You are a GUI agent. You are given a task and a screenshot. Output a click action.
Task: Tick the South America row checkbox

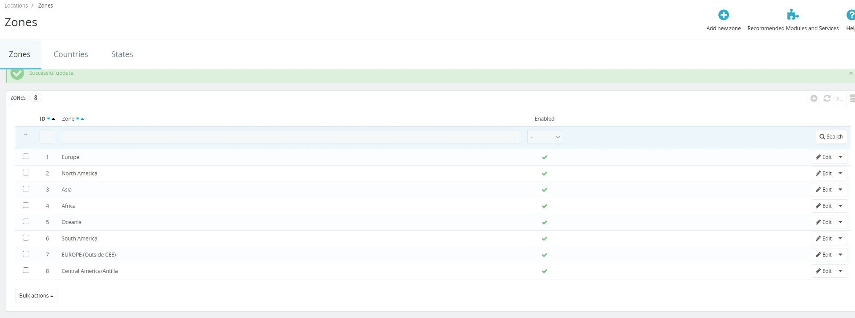click(x=26, y=238)
